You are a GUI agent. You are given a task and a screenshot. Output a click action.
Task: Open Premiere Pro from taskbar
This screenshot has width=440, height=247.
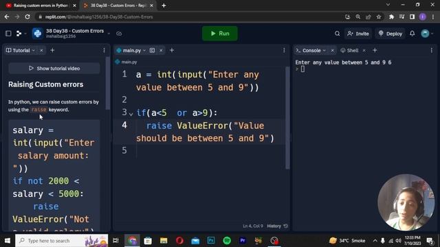click(x=243, y=241)
